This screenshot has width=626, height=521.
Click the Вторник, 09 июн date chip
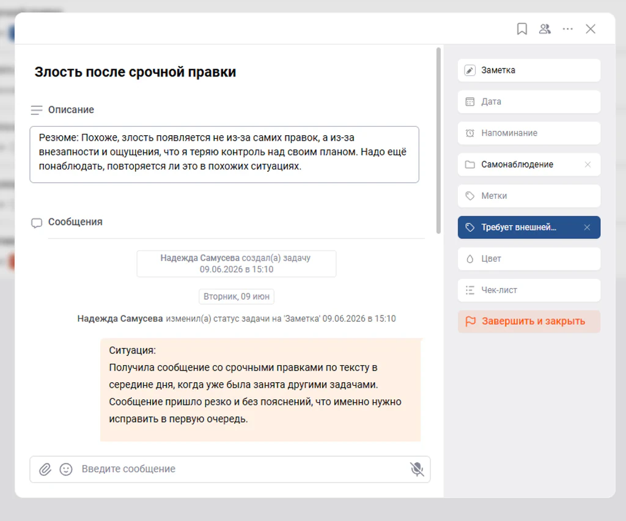237,297
